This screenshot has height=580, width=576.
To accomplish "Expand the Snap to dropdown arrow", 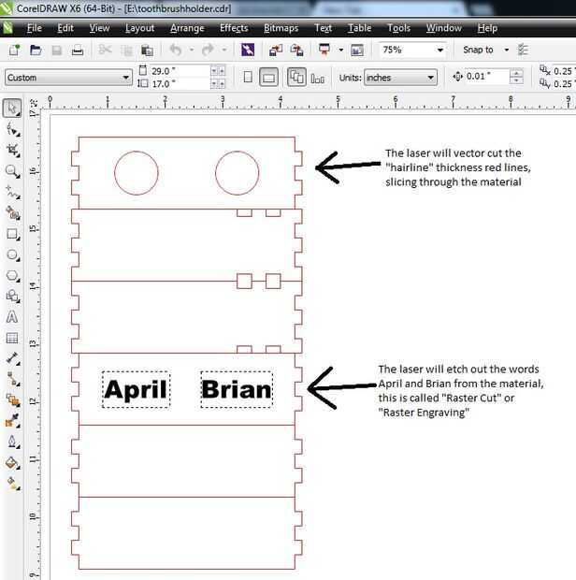I will (x=507, y=50).
